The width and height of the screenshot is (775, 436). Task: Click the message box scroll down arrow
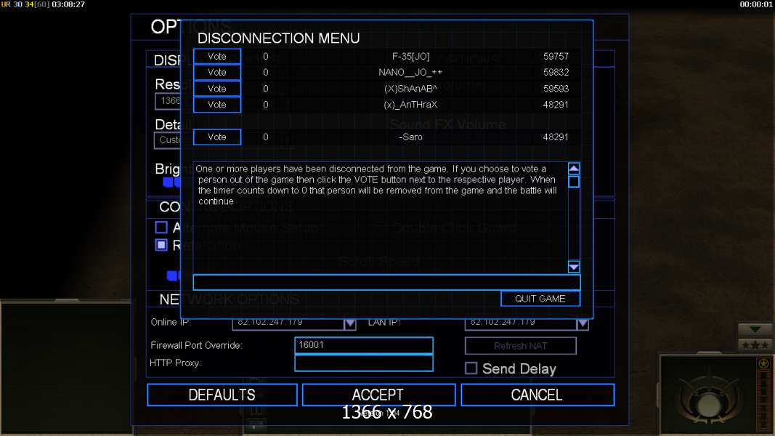click(574, 267)
